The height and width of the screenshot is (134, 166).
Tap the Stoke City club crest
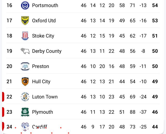(25, 36)
